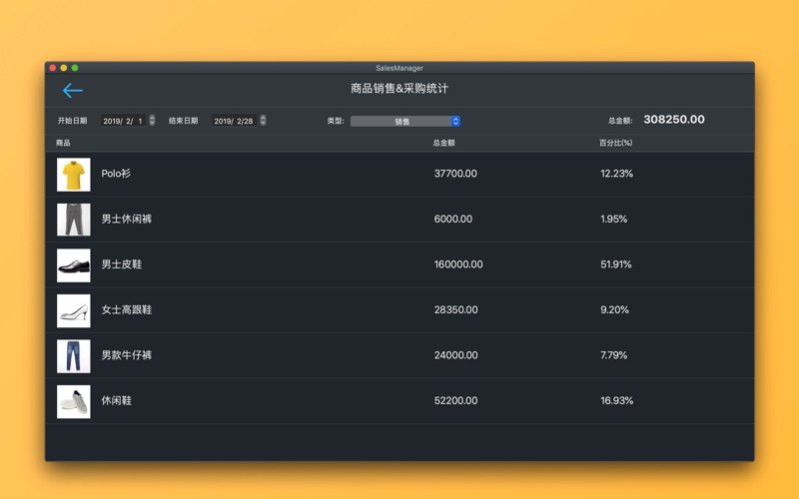This screenshot has height=499, width=799.
Task: Click the percentage 7.79%
Action: point(613,355)
